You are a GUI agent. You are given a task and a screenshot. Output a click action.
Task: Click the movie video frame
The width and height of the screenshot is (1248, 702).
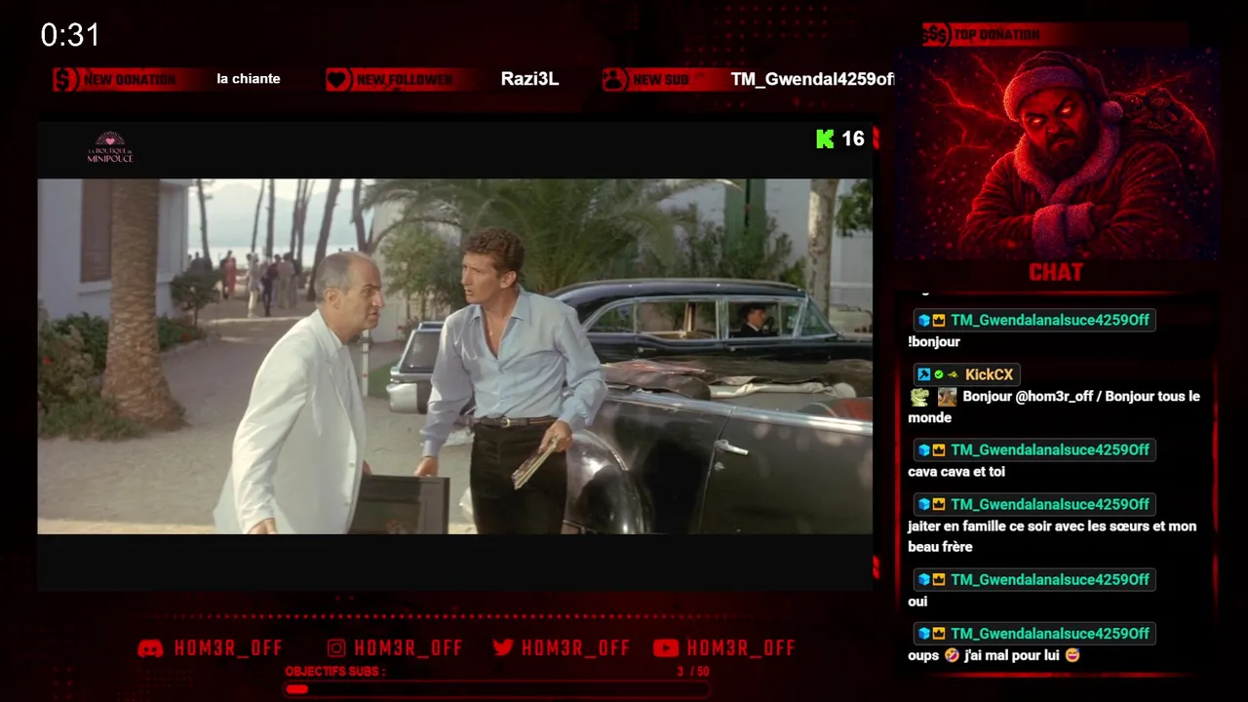455,356
